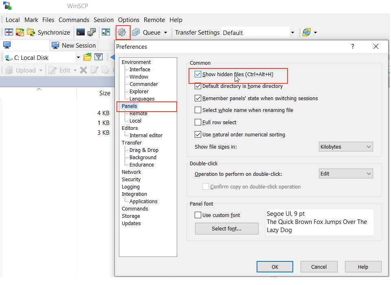391x285 pixels.
Task: Click the Synchronize Browsing folders icon
Action: pyautogui.click(x=20, y=32)
